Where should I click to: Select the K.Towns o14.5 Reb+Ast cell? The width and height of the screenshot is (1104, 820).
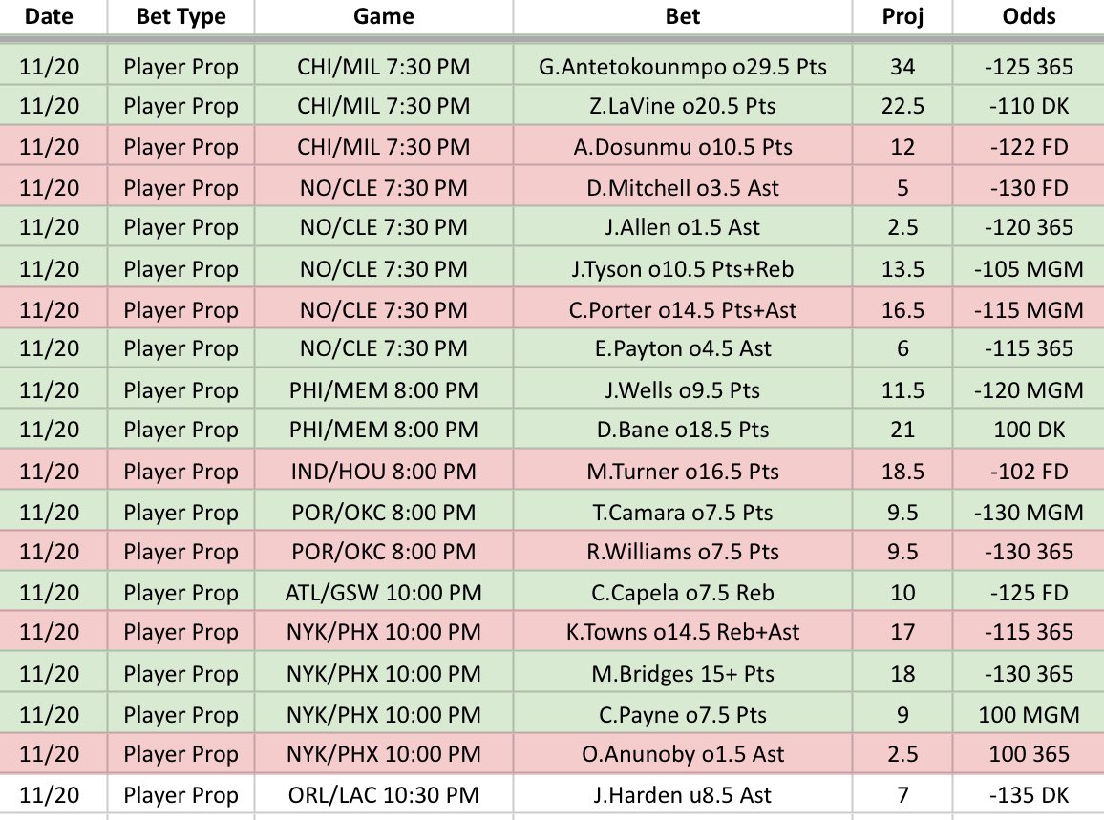682,631
